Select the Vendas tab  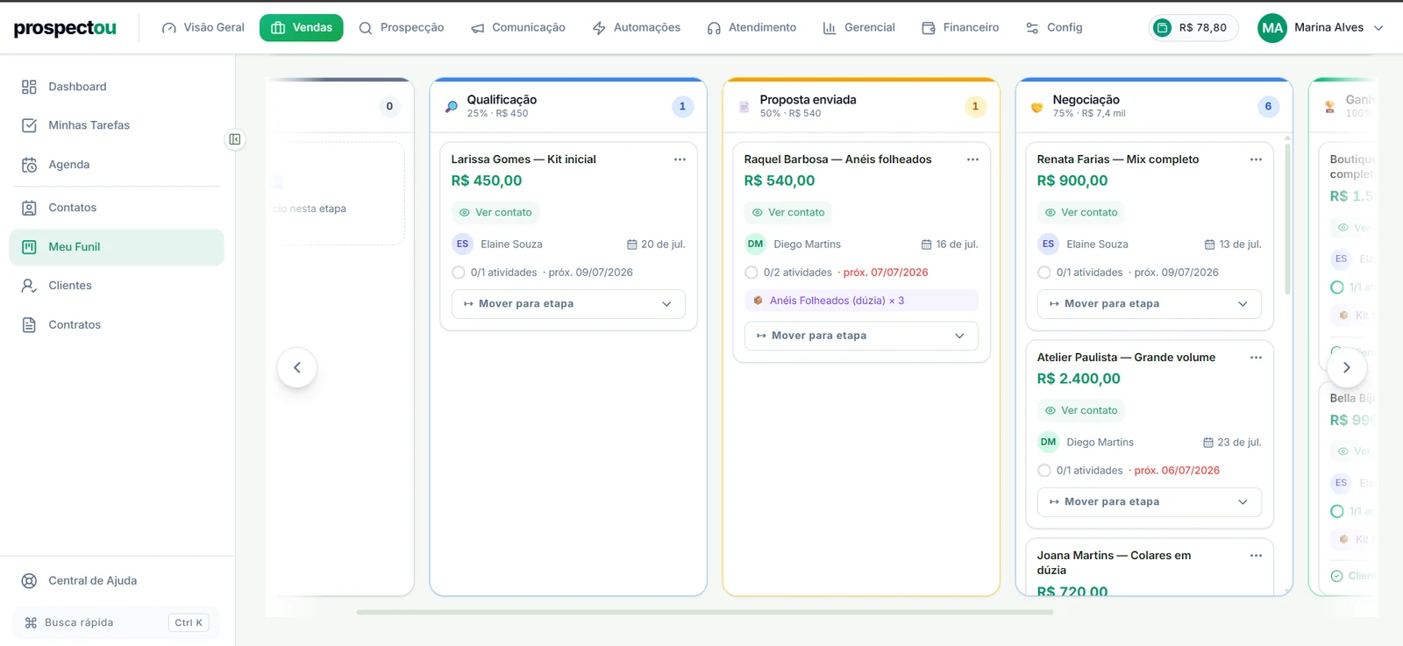coord(302,28)
